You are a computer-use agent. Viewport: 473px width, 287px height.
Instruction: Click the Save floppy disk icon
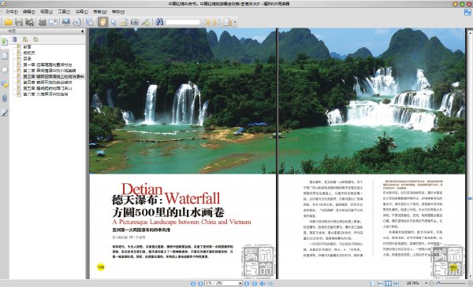(x=19, y=22)
